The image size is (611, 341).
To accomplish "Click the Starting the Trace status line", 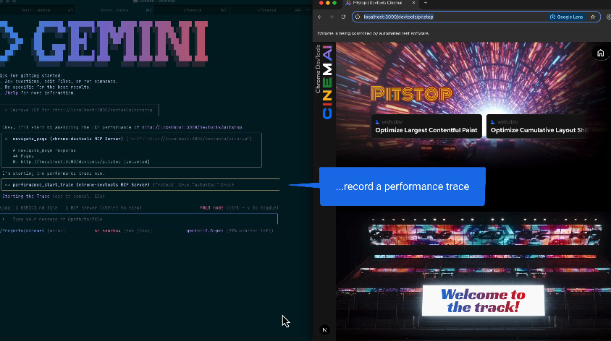I will click(x=54, y=197).
